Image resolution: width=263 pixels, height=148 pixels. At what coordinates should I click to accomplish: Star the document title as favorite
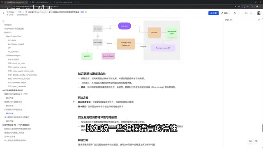[86, 12]
